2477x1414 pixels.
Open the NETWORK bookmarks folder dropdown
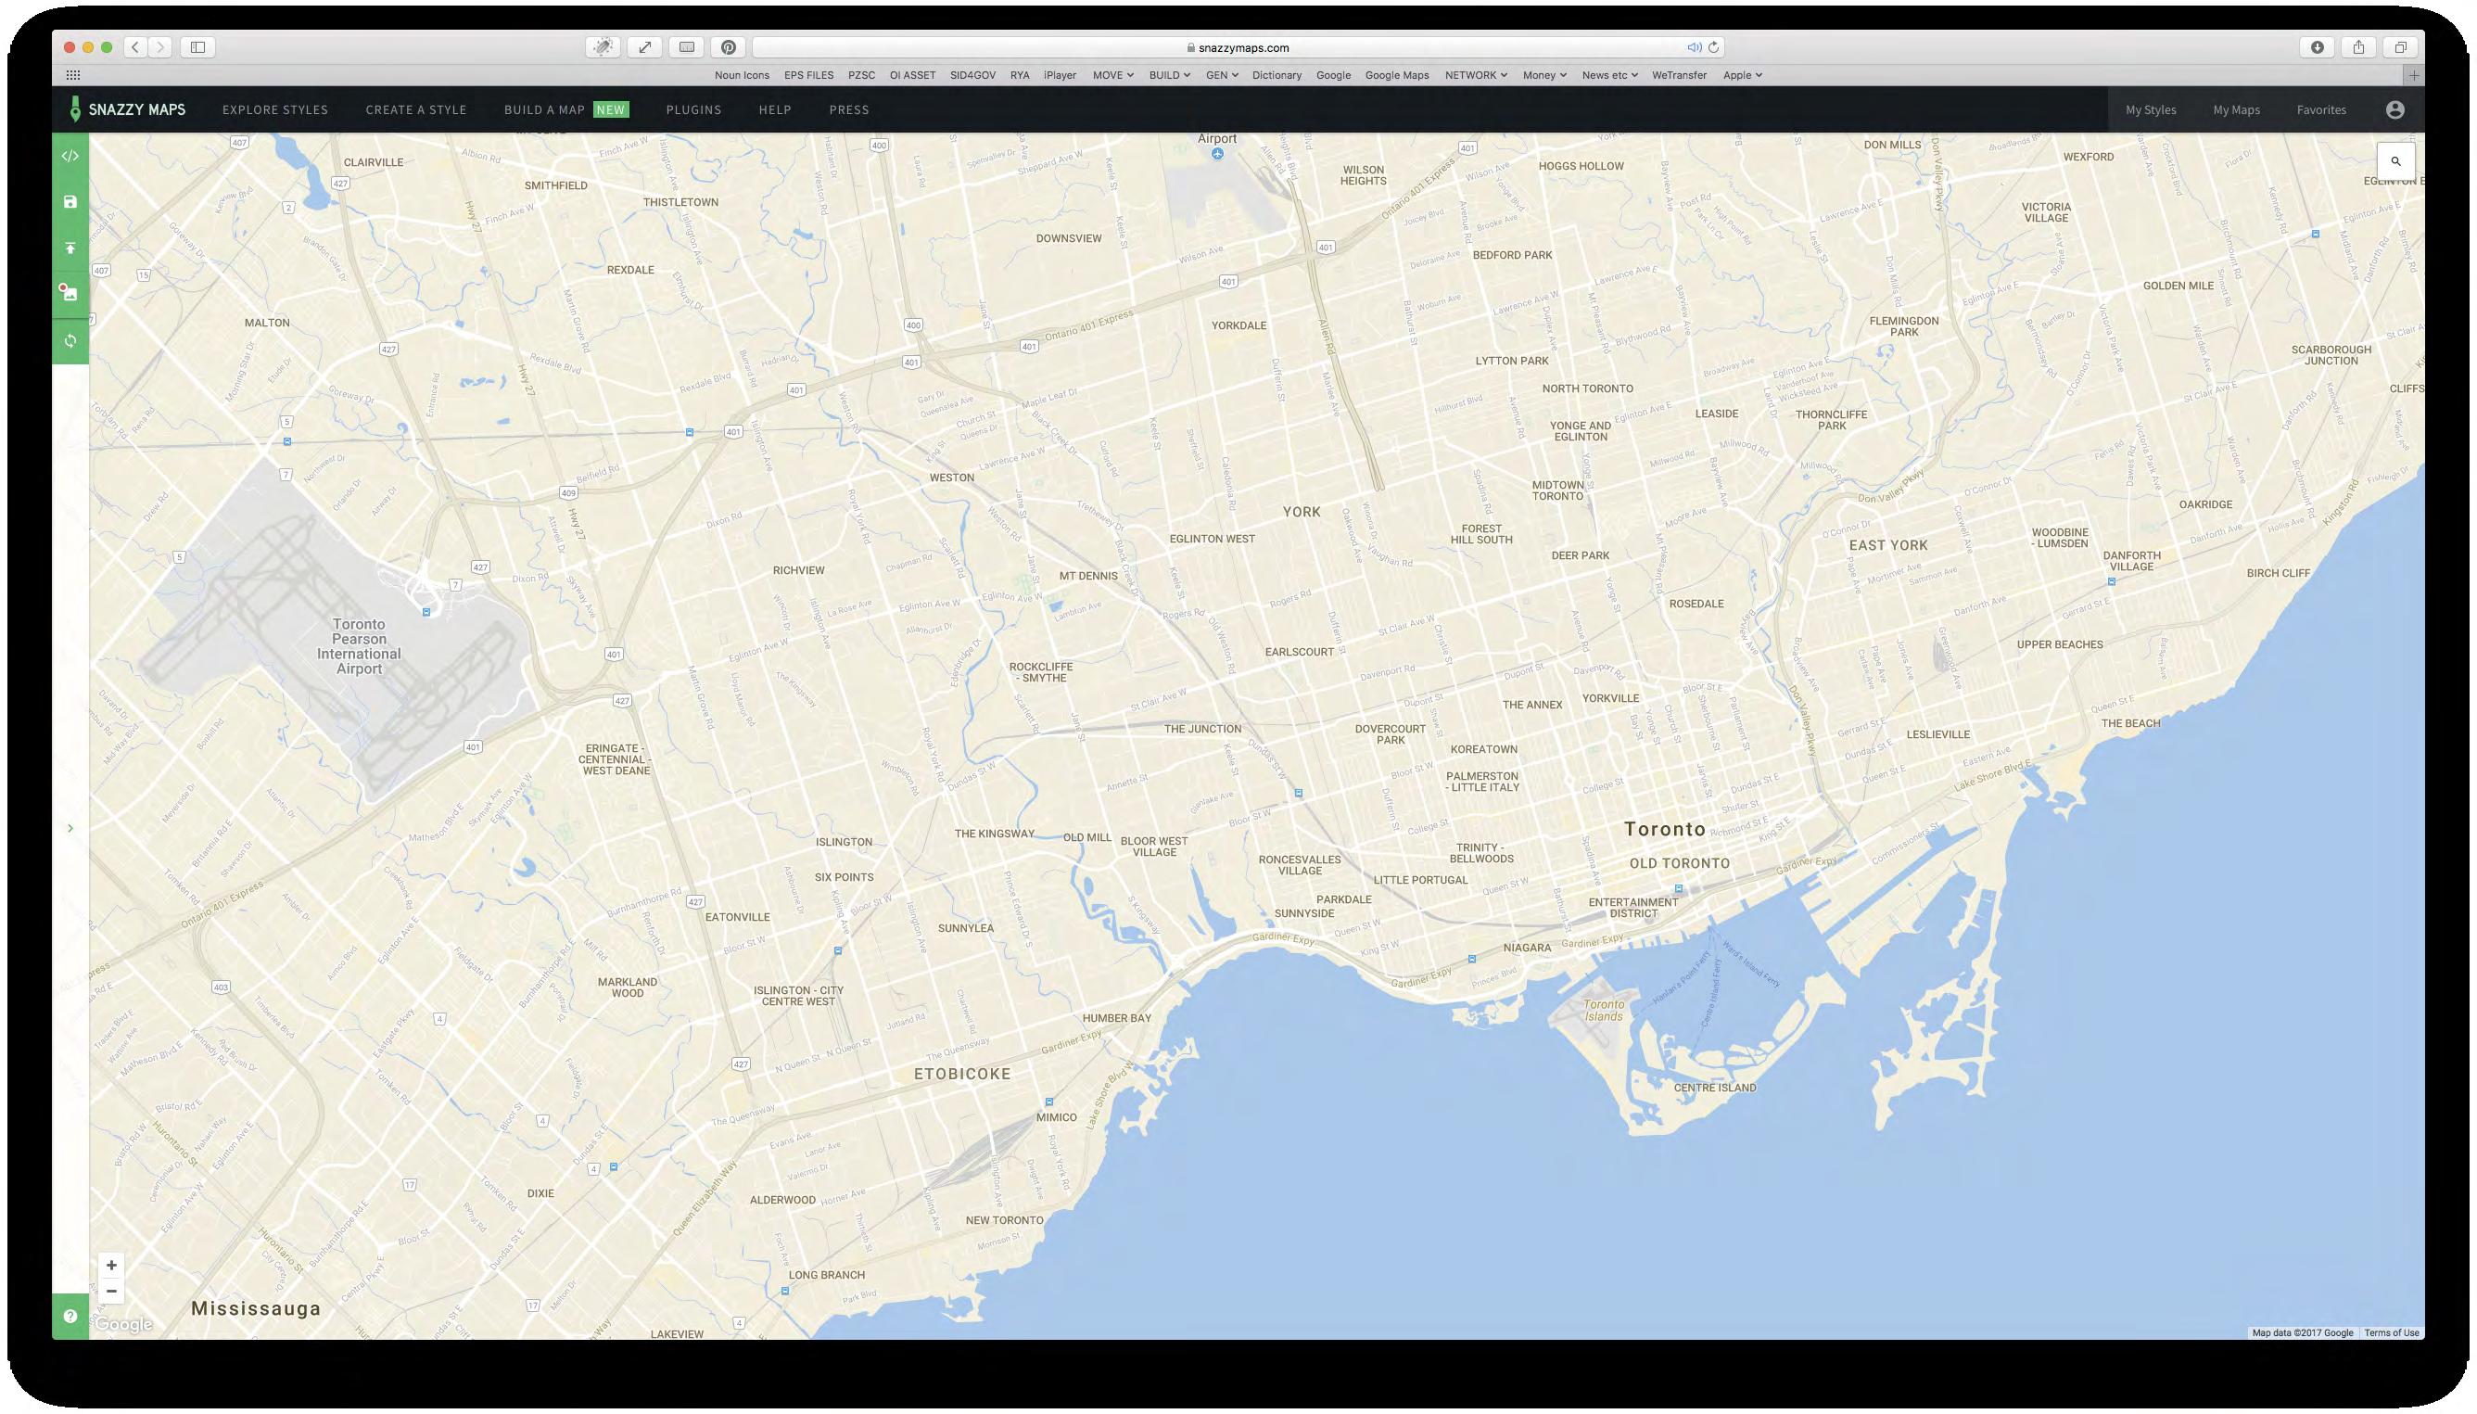1475,75
